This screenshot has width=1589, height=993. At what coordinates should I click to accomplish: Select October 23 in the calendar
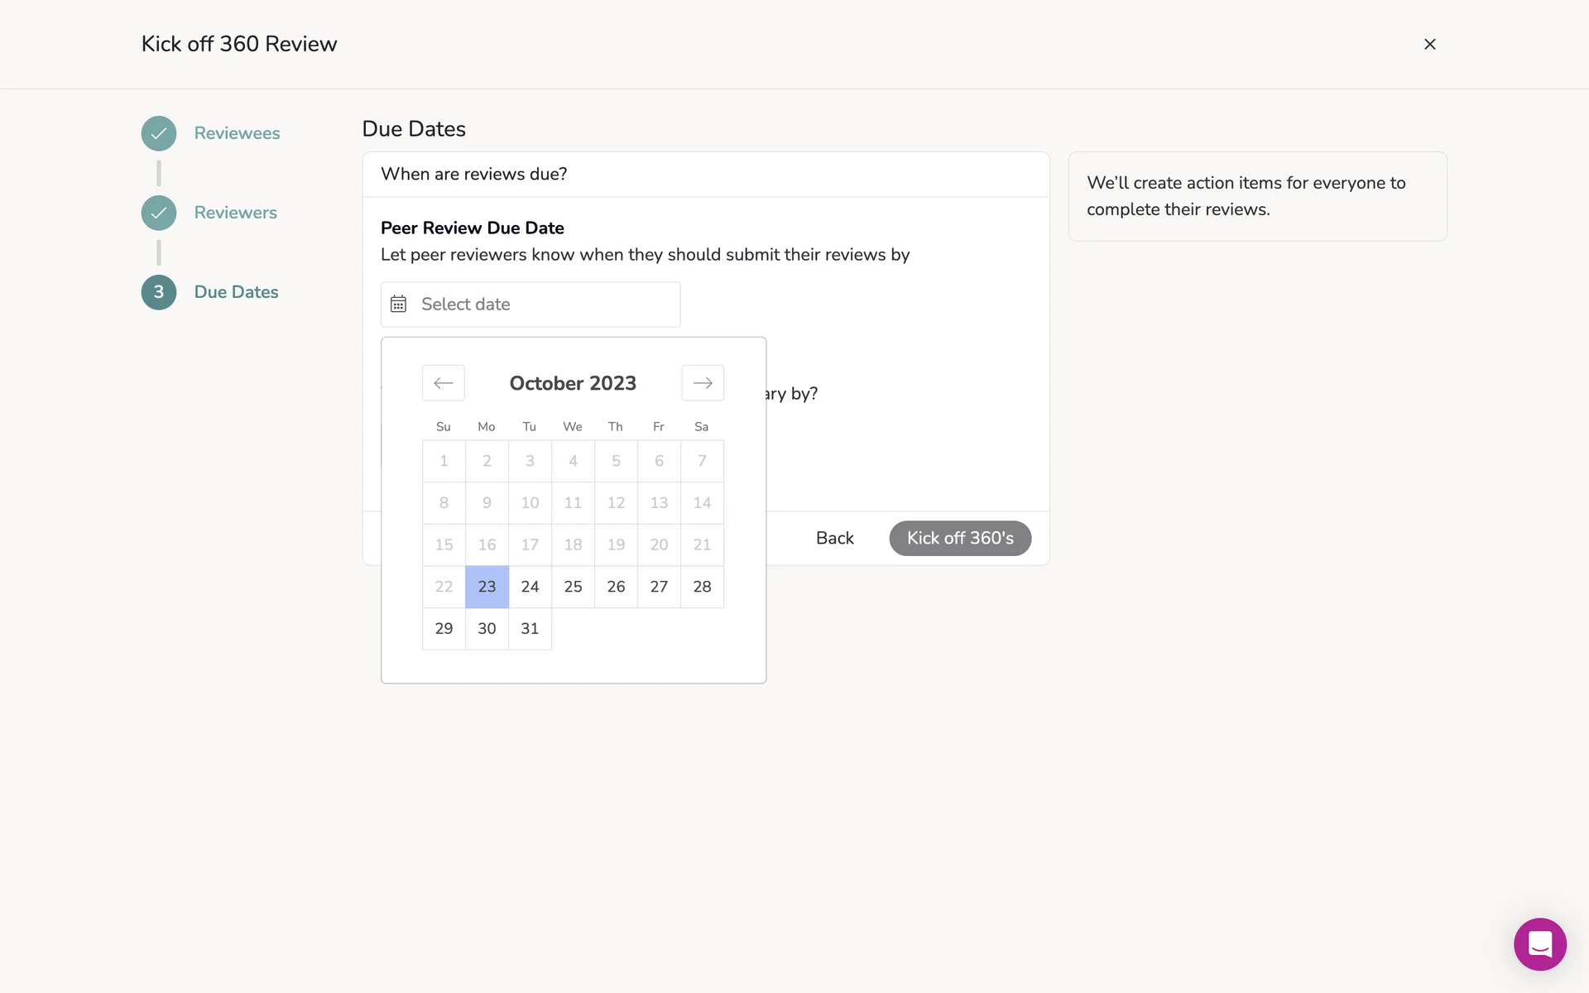[487, 587]
